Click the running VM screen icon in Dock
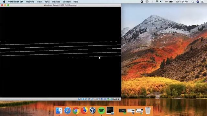This screenshot has width=207, height=116. (x=110, y=111)
